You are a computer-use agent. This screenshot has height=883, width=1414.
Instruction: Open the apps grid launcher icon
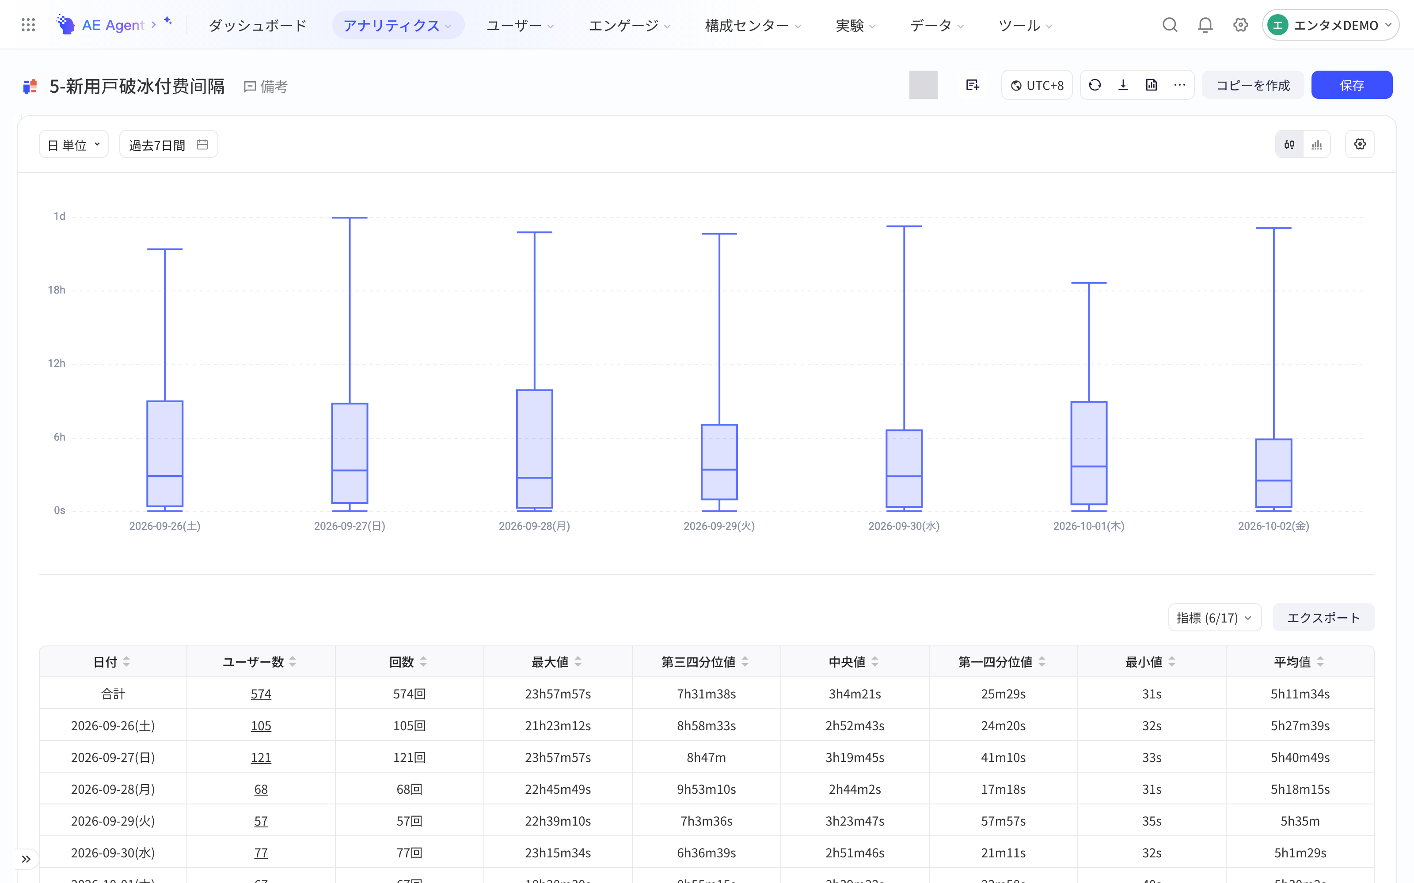tap(28, 25)
